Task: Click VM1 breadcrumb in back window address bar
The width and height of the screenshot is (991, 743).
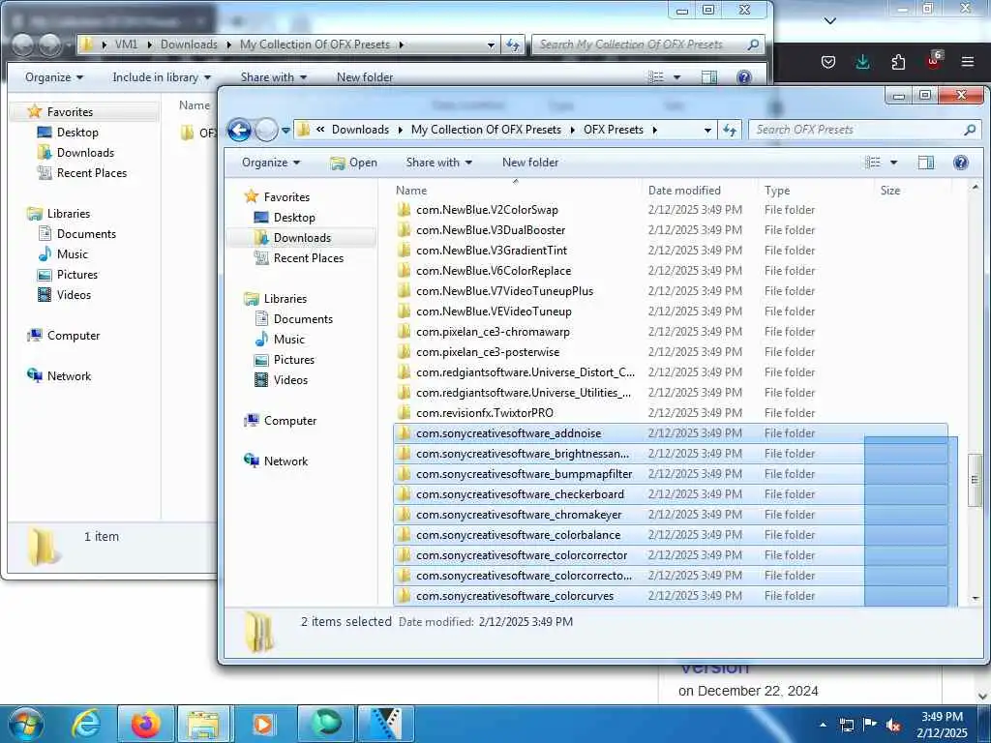Action: 126,45
